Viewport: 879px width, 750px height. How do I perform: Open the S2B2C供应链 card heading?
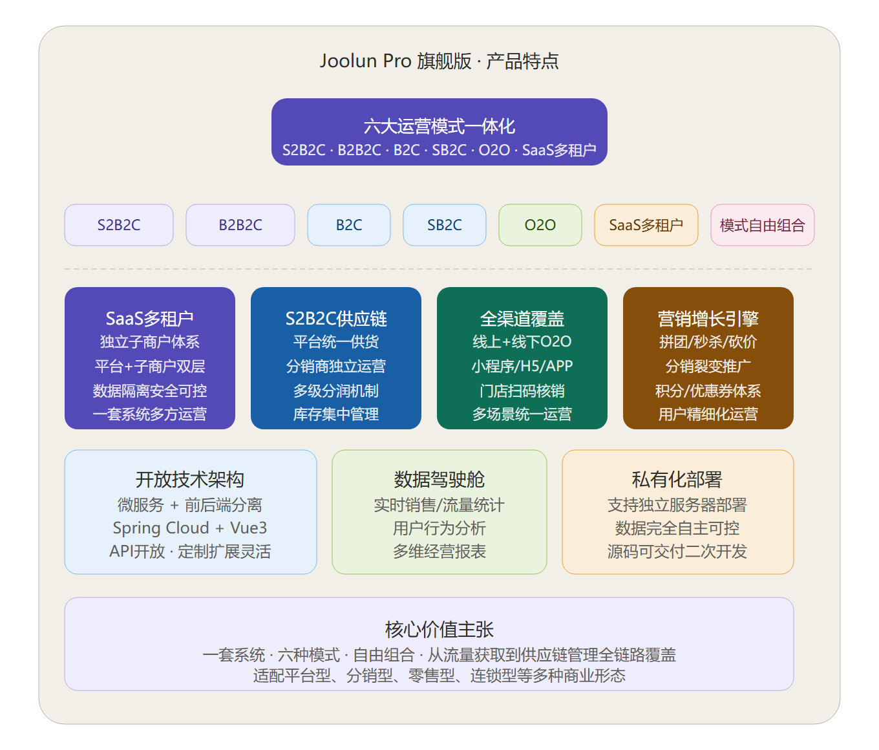tap(336, 319)
